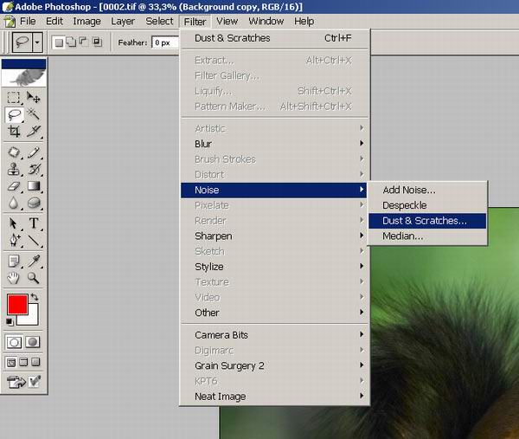
Task: Select the Path Selection tool
Action: click(x=14, y=223)
